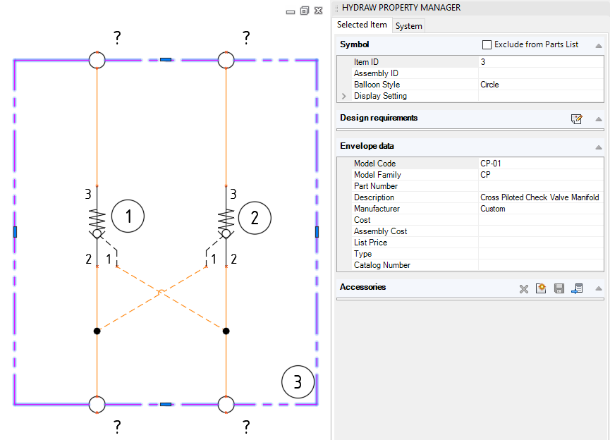Open the Selected Item tab

[x=362, y=25]
